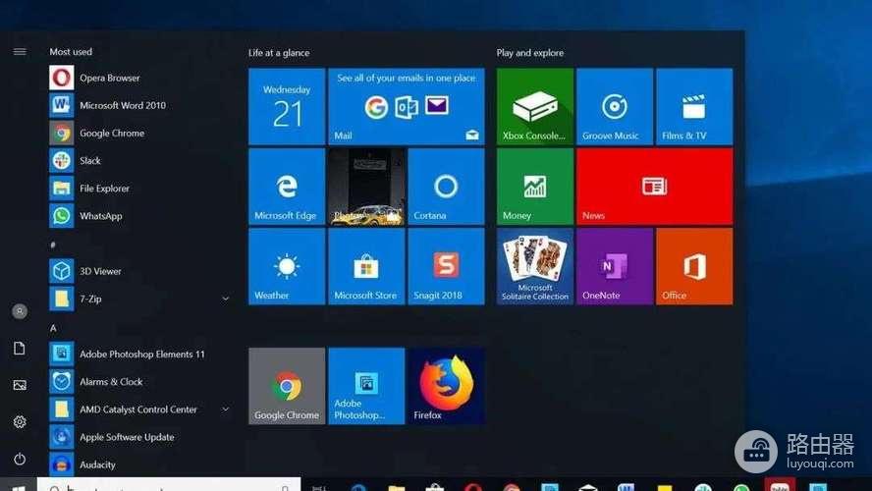
Task: Jump to apps via the 'A' letter header
Action: pos(53,328)
